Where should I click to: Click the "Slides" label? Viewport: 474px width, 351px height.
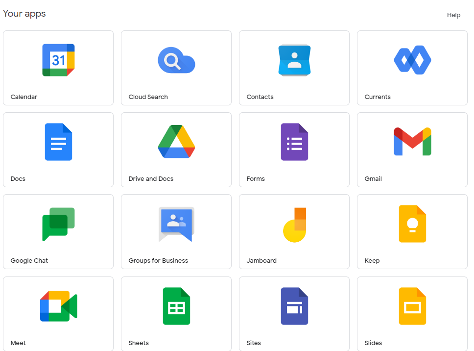pos(373,343)
